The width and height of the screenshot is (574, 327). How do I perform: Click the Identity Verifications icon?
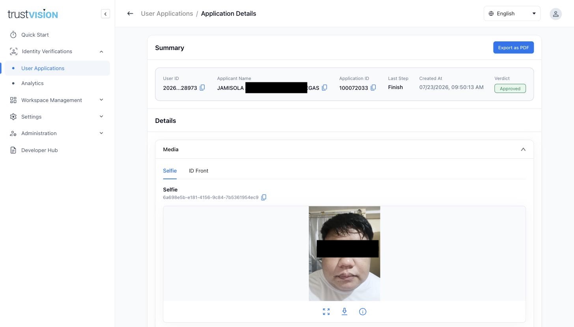[x=14, y=51]
